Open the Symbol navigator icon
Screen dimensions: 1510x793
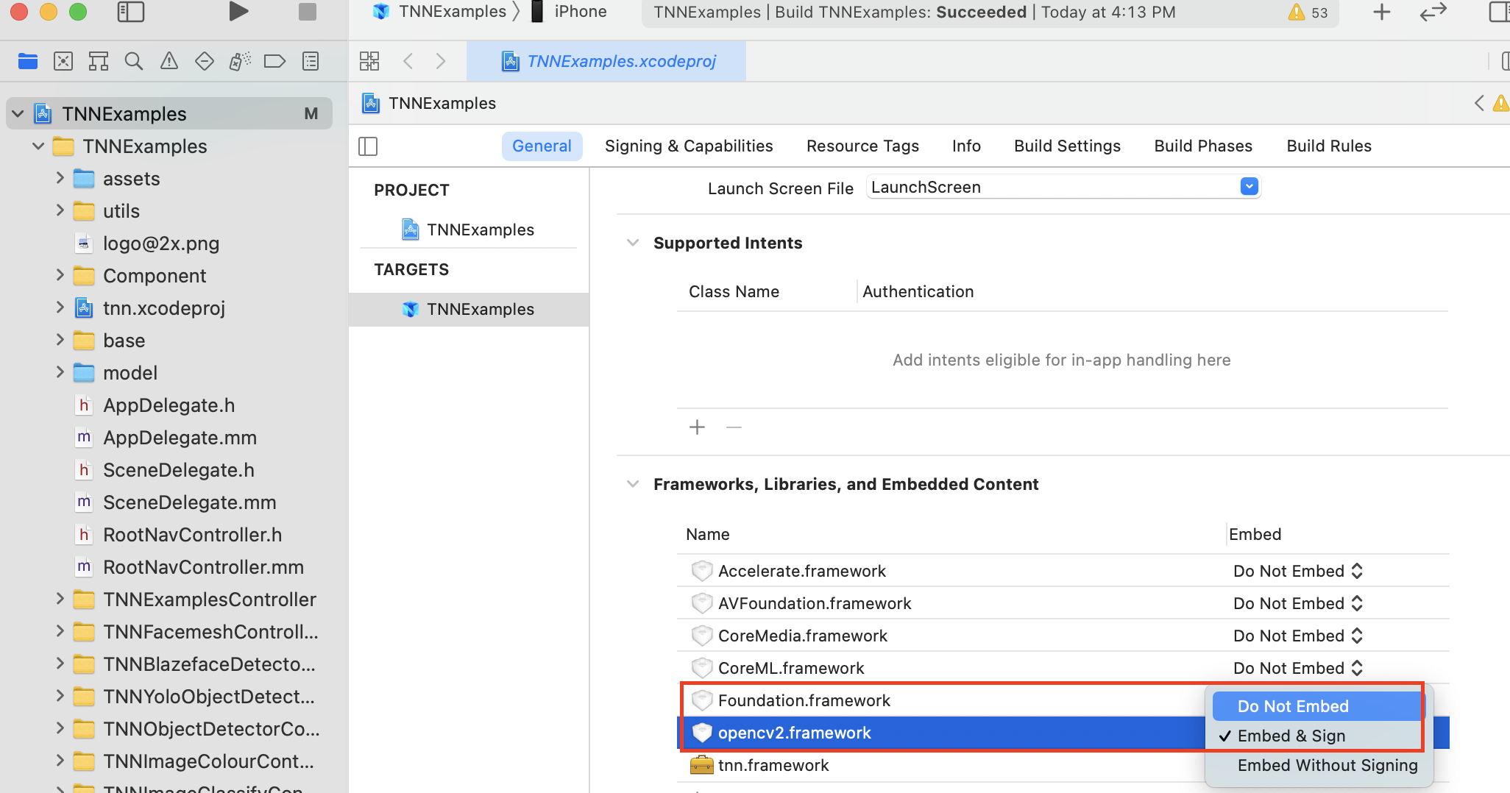(x=98, y=61)
